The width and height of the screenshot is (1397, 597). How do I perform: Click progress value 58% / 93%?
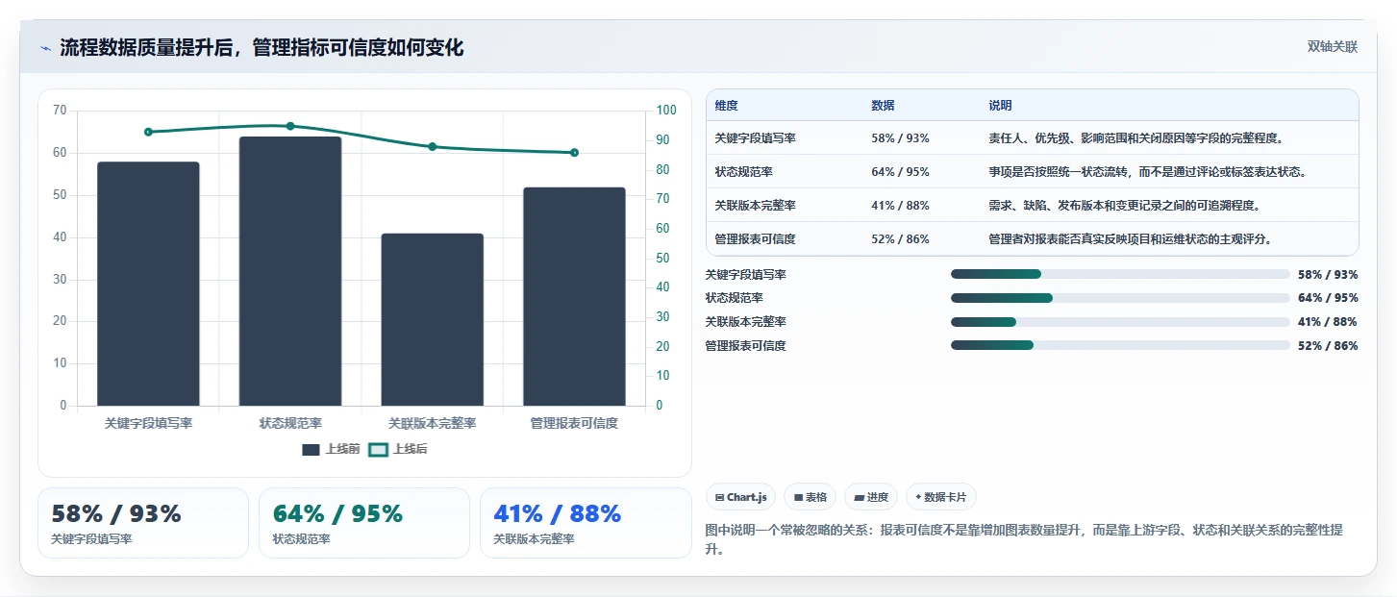(1328, 274)
